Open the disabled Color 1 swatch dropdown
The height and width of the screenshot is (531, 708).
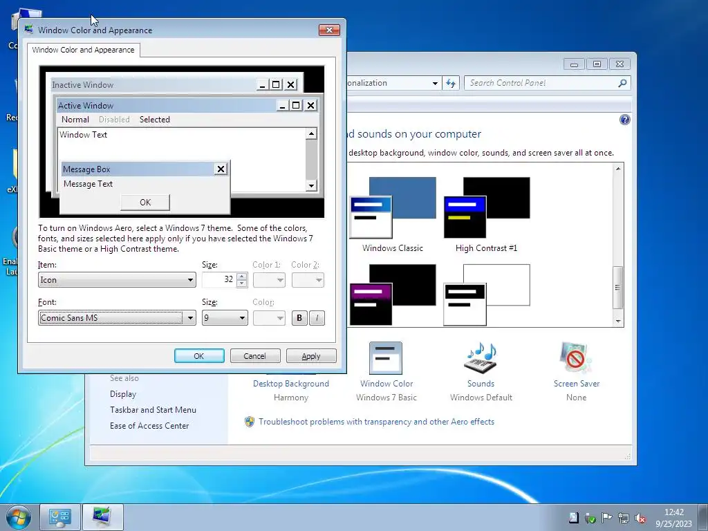pyautogui.click(x=269, y=280)
